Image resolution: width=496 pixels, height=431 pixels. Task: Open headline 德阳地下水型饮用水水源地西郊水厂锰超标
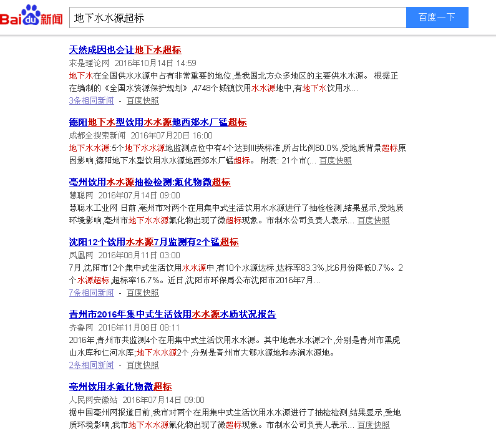158,122
